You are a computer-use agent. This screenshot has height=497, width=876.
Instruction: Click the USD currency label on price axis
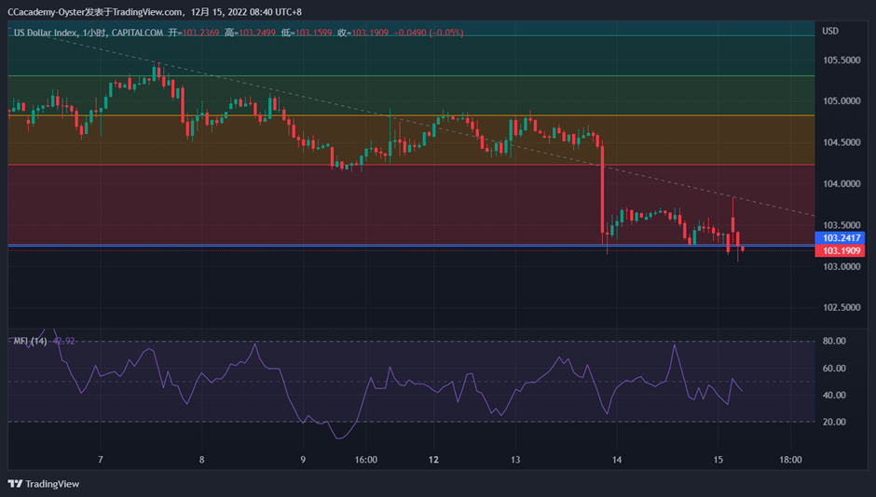point(830,31)
